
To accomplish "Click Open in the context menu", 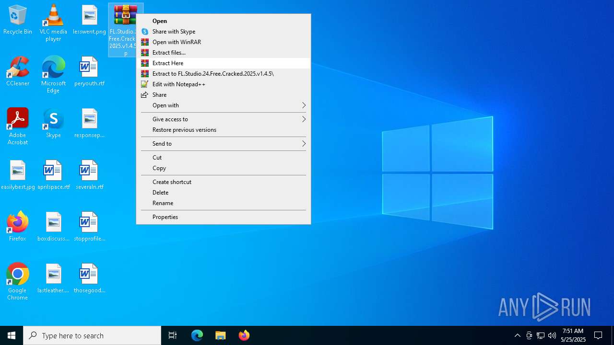I will pos(224,21).
